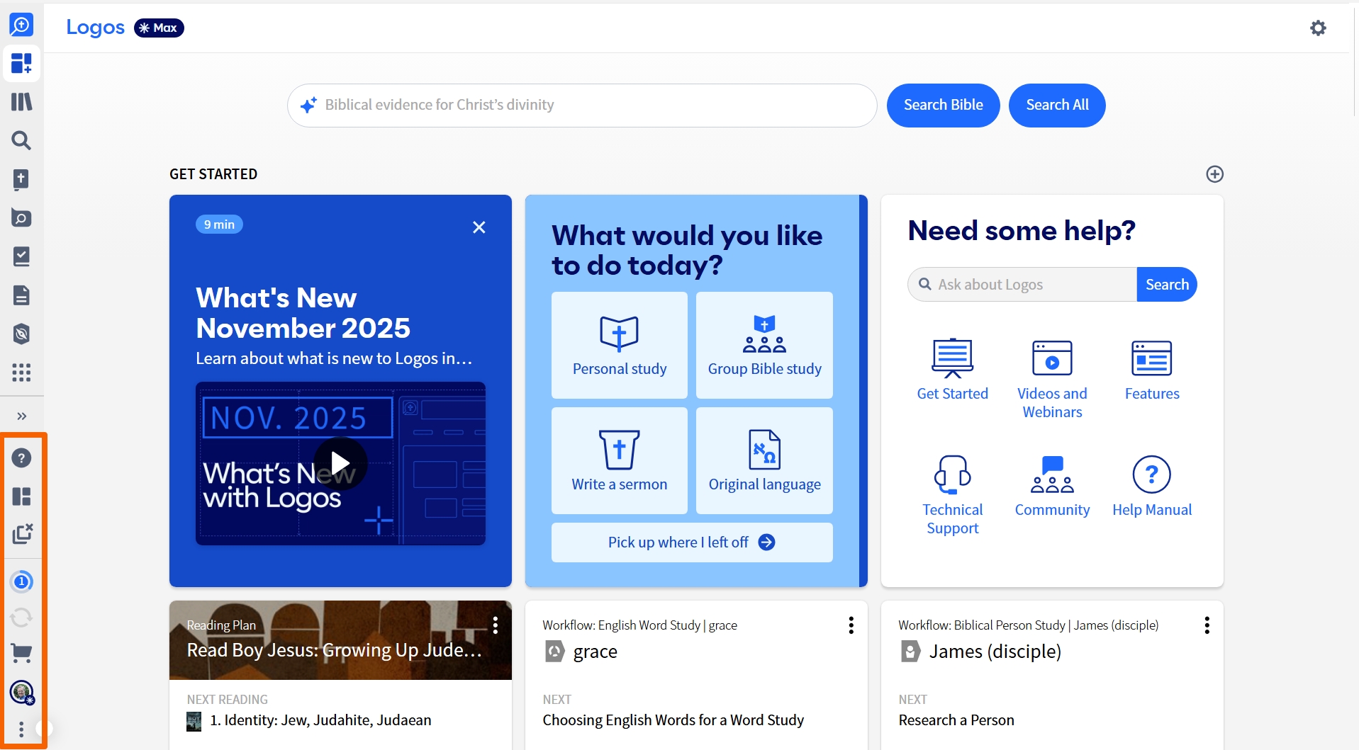
Task: Open the checklist plans icon in the sidebar
Action: (x=21, y=256)
